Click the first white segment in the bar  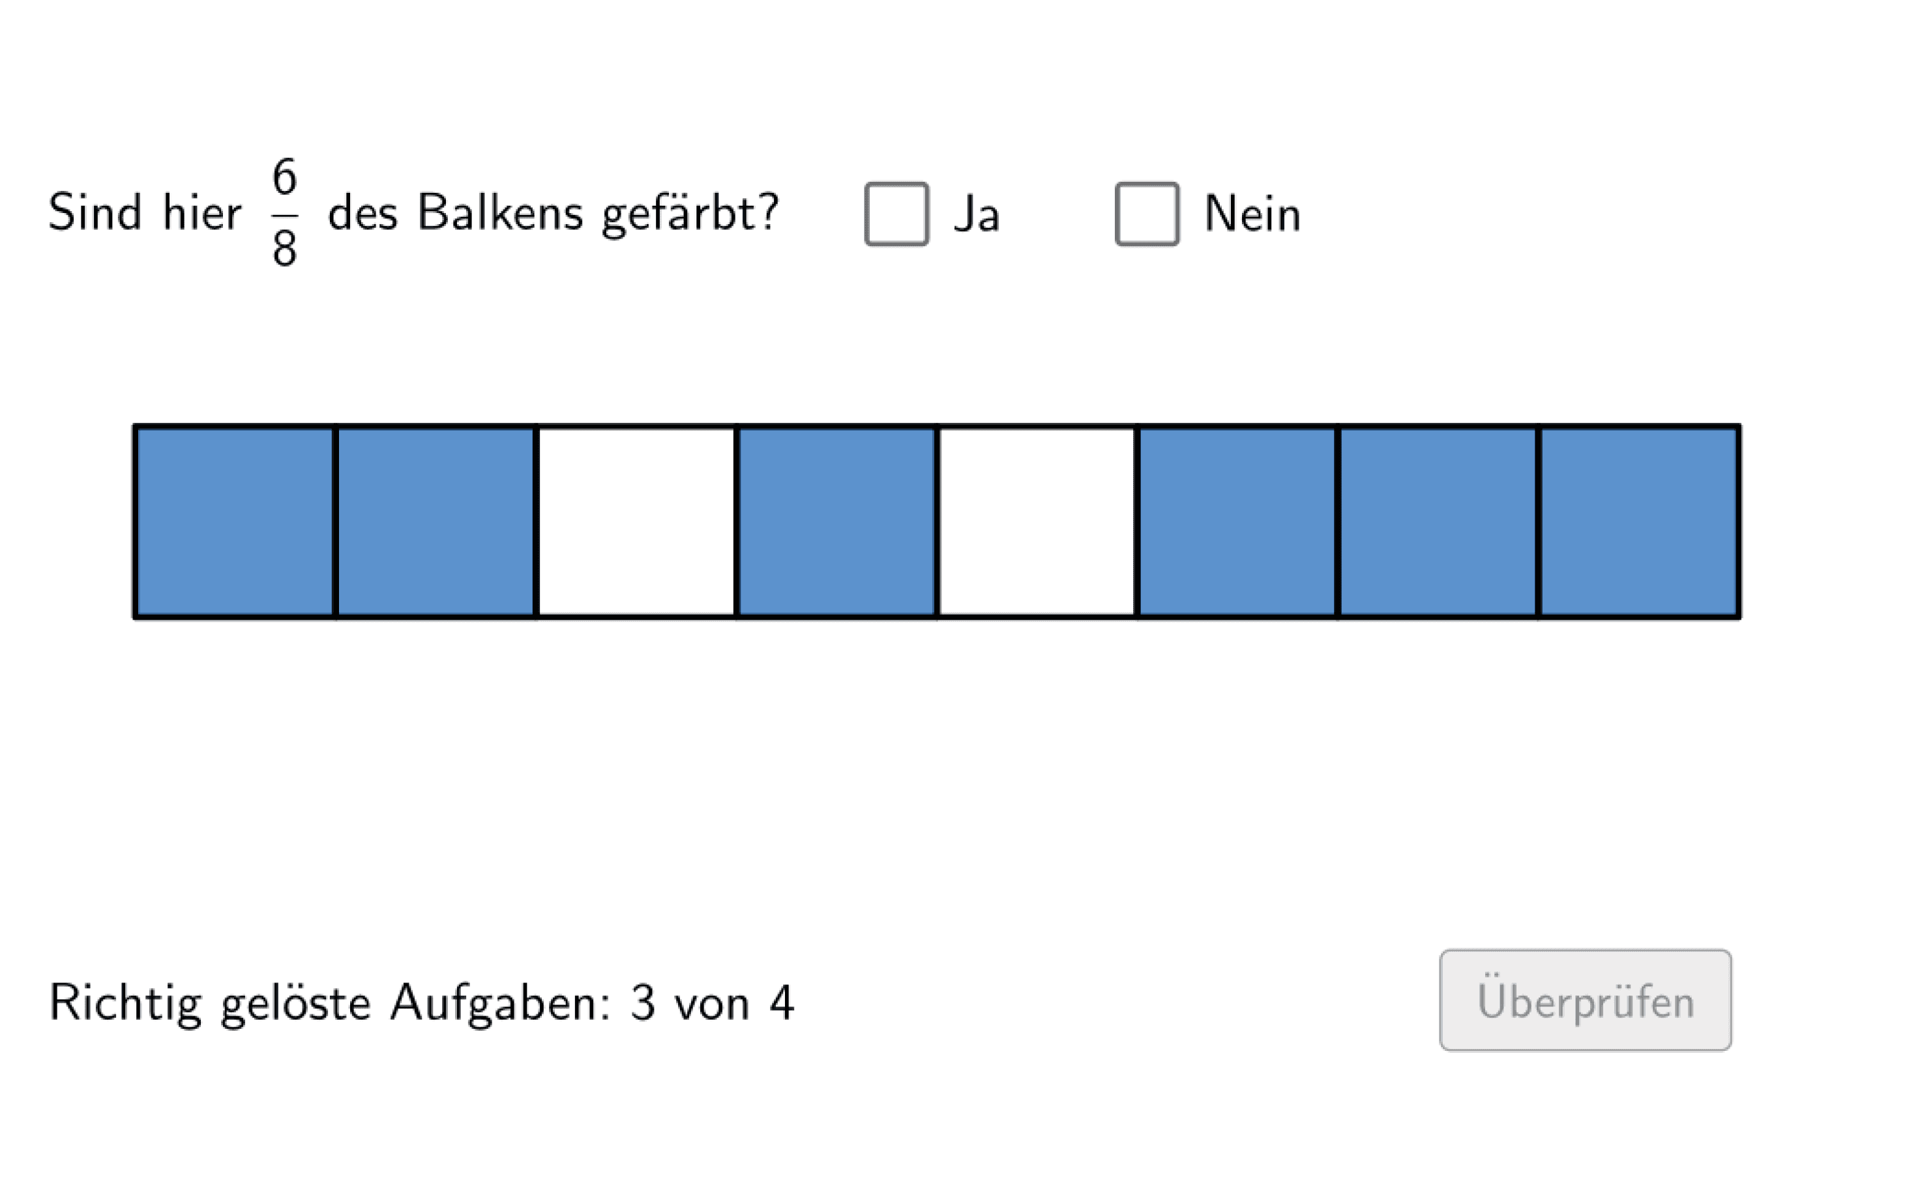[x=637, y=521]
